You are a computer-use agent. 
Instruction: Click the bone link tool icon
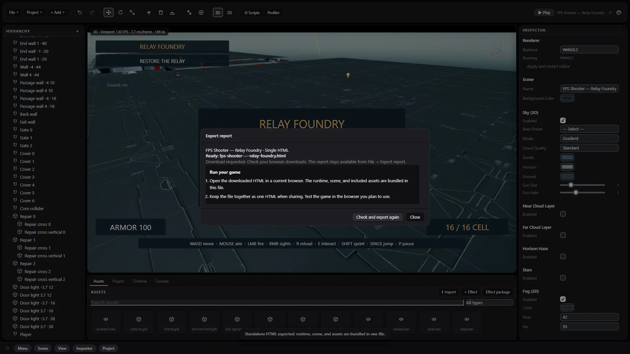pyautogui.click(x=189, y=12)
